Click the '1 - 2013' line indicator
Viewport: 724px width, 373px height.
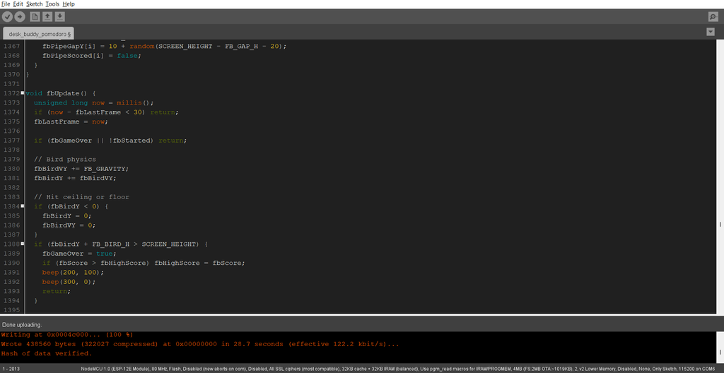(10, 369)
